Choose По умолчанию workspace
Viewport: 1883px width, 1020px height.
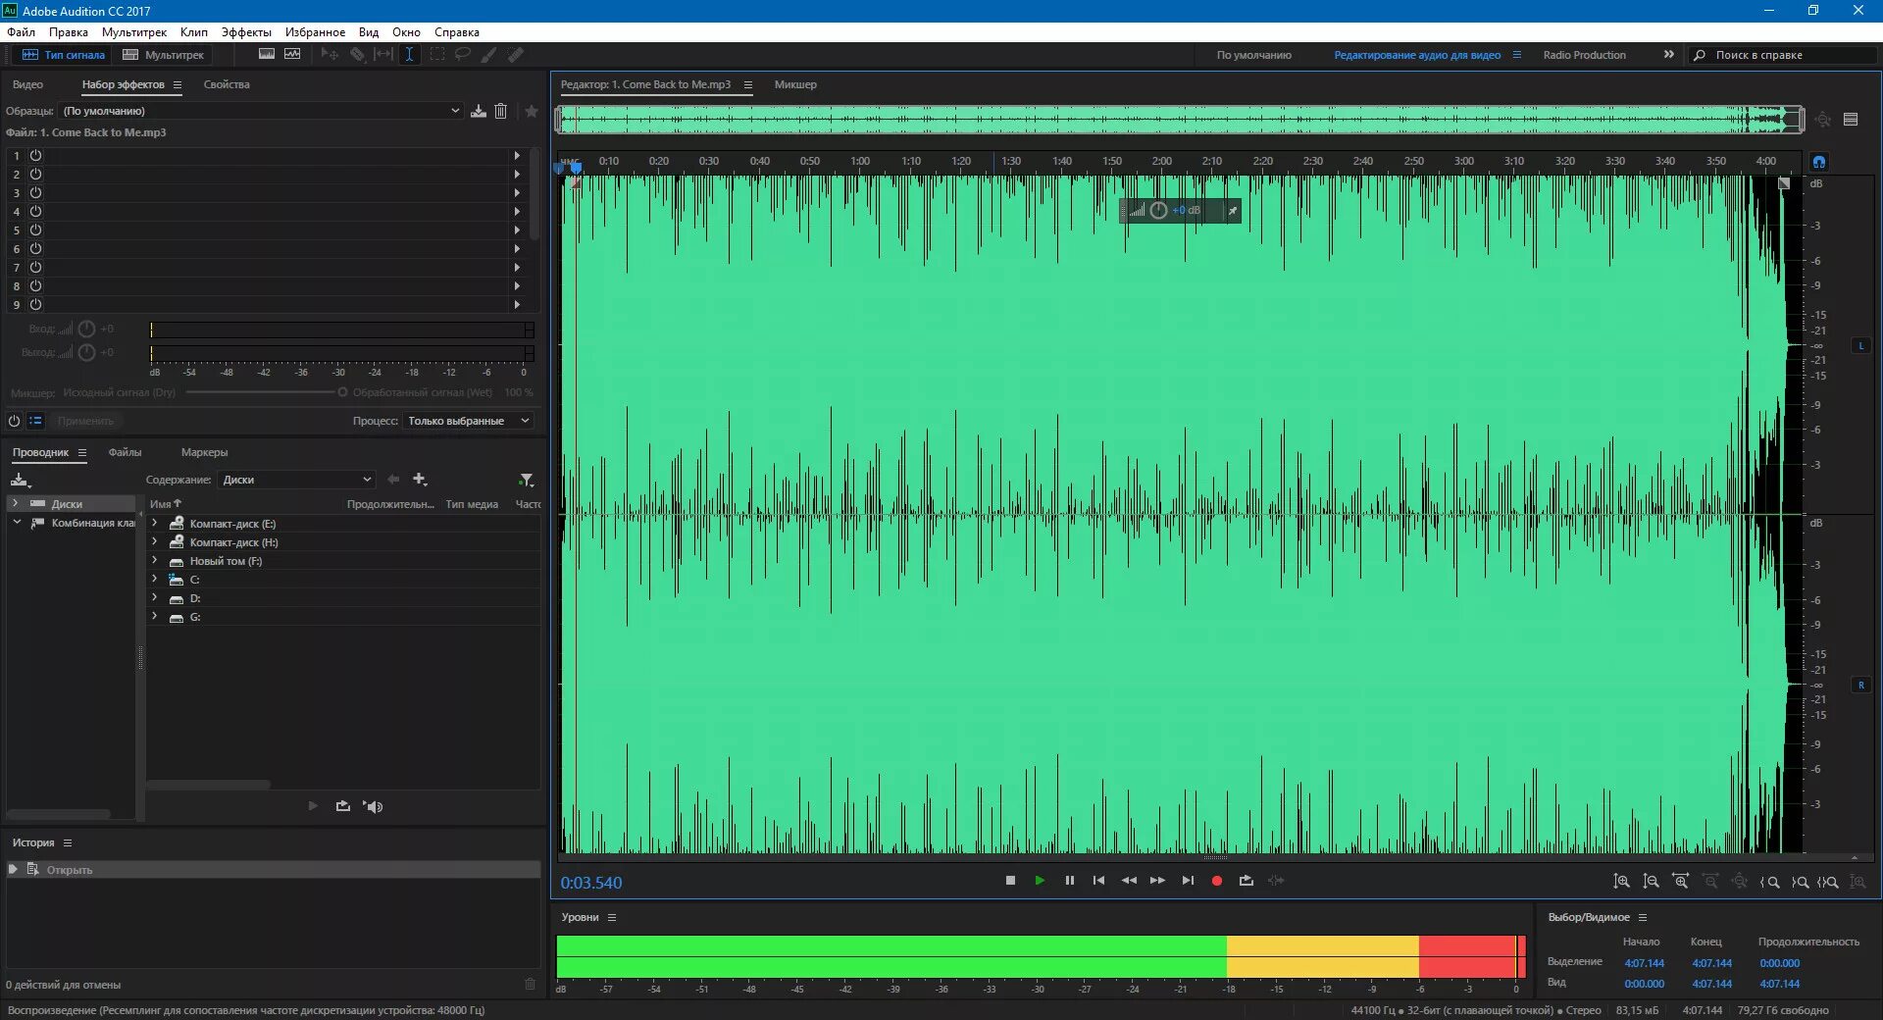(1253, 55)
